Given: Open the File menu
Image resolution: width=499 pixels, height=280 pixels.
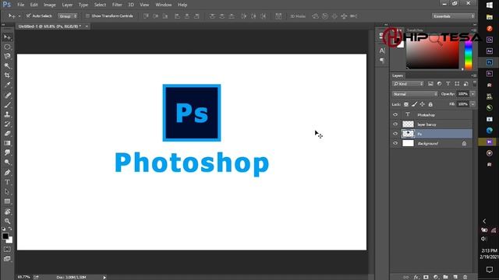Looking at the screenshot, I should (x=21, y=5).
